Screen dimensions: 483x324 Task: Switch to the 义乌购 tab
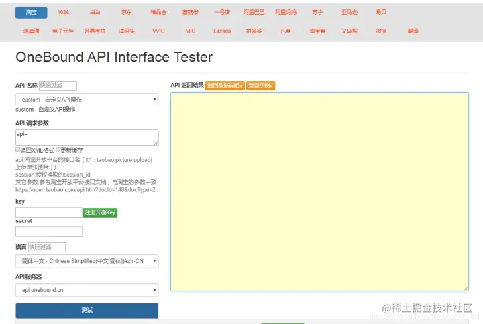pos(350,31)
